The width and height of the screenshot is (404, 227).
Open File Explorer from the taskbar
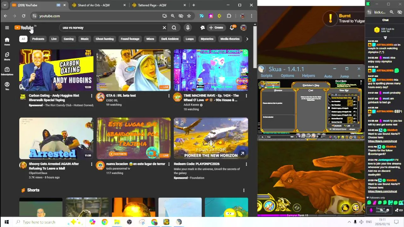[x=117, y=222]
